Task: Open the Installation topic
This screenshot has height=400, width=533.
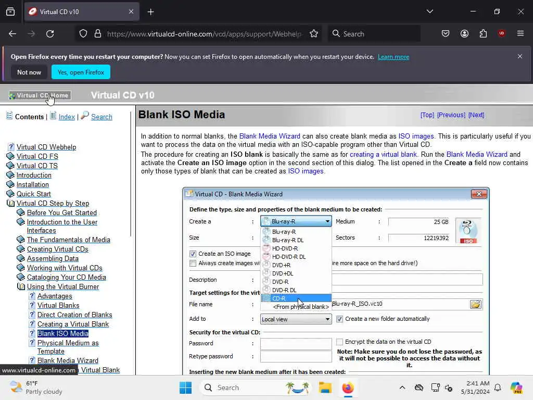Action: pos(33,184)
